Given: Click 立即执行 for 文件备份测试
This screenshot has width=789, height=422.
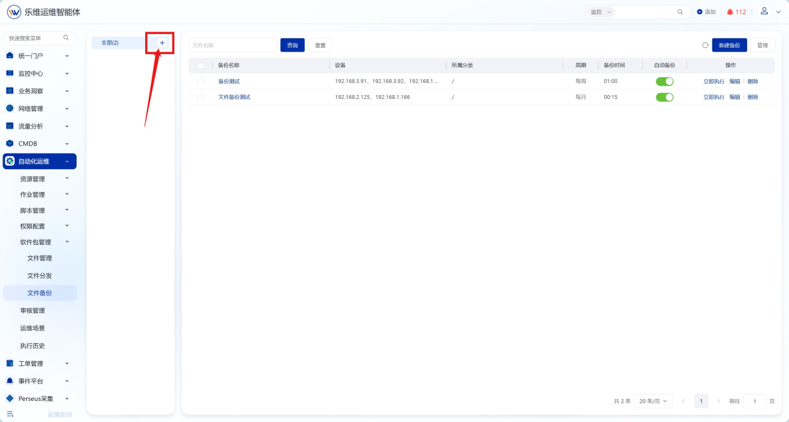Looking at the screenshot, I should [714, 97].
